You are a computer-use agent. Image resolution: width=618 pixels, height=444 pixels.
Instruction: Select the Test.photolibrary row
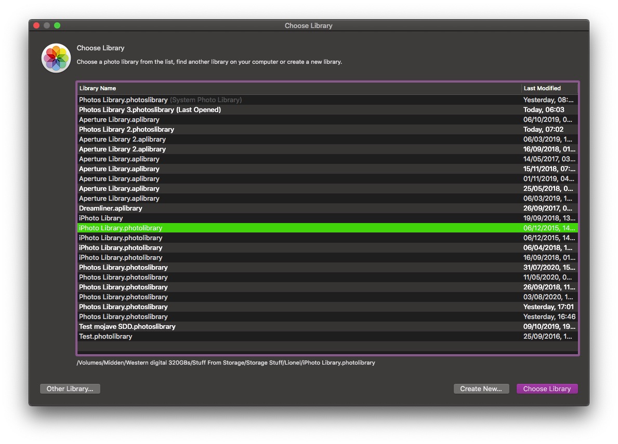[327, 336]
